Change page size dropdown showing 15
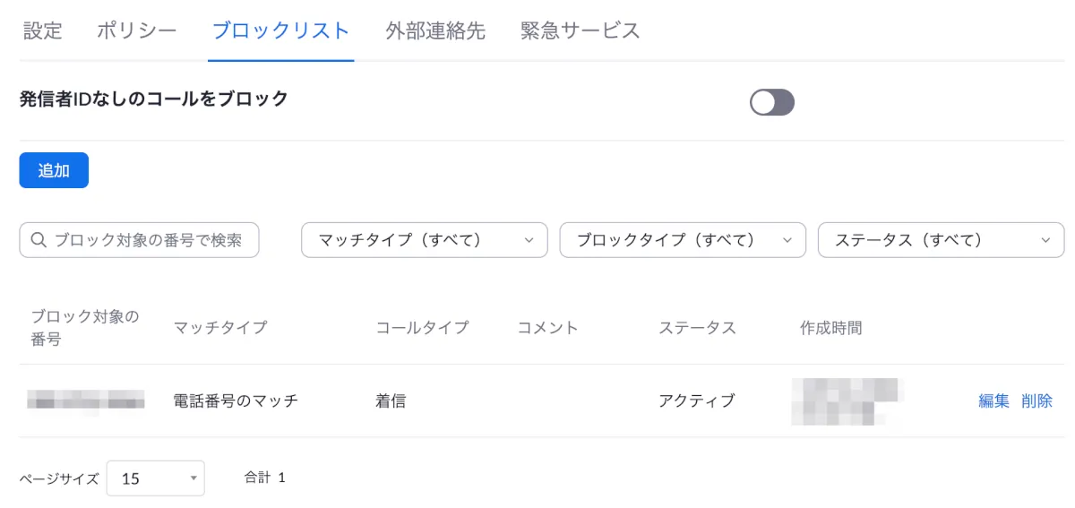The image size is (1075, 508). click(155, 478)
